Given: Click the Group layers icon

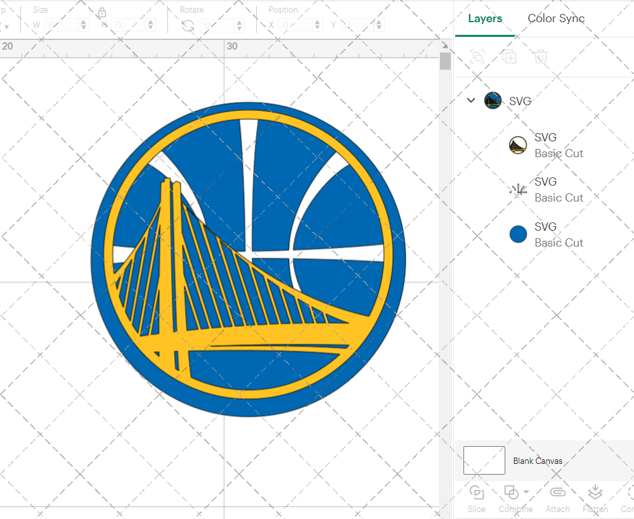Looking at the screenshot, I should coord(477,56).
